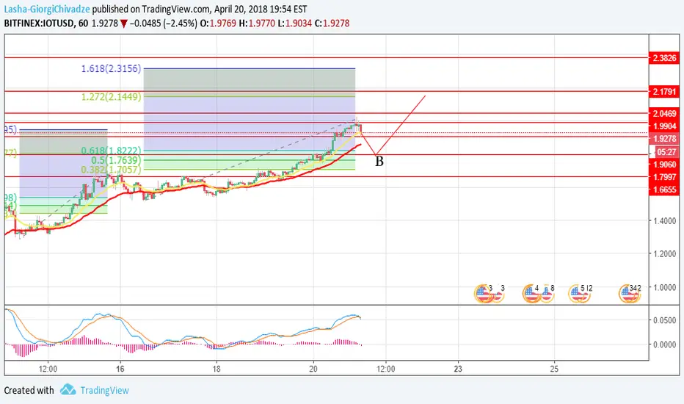The height and width of the screenshot is (404, 684).
Task: Open the event icon numbered 8
Action: point(548,294)
